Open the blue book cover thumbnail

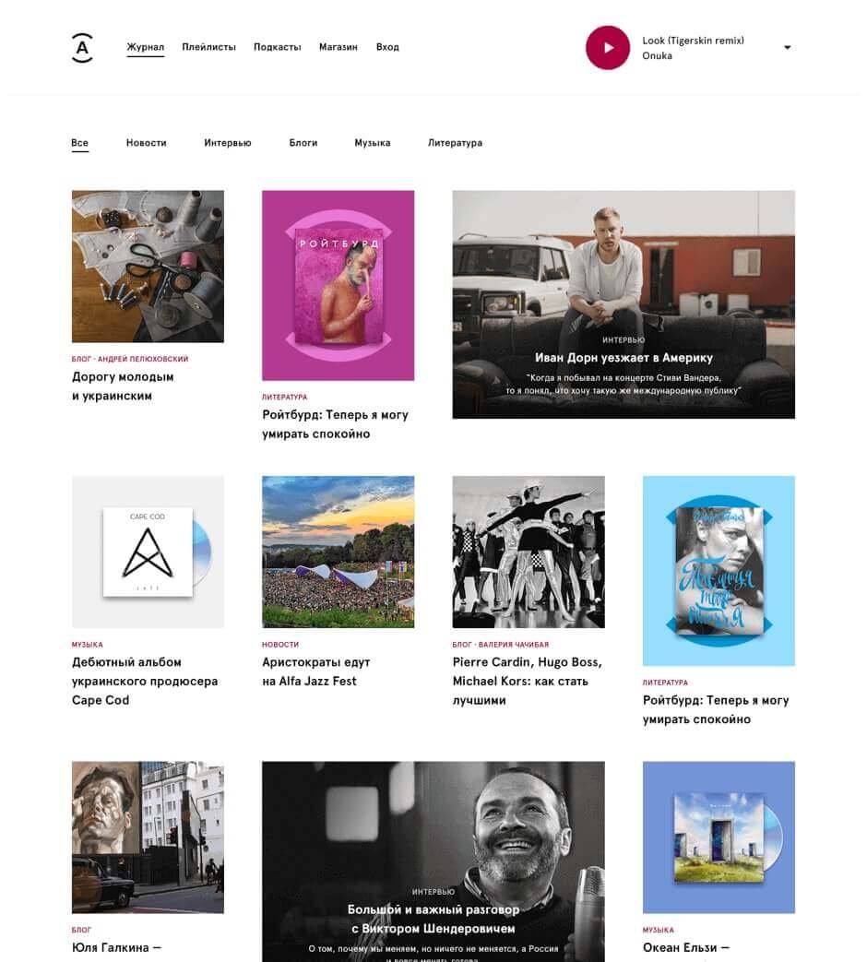tap(719, 571)
